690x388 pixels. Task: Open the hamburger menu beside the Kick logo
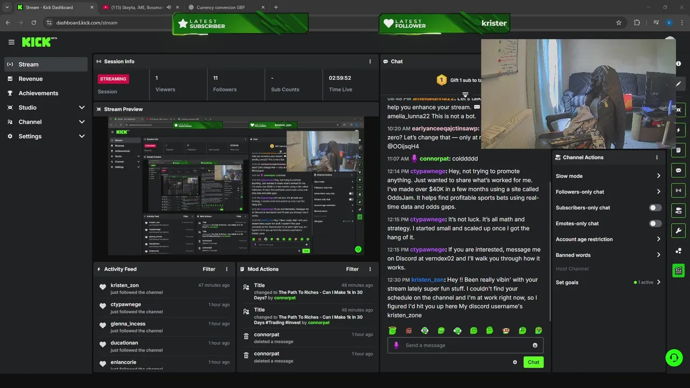[11, 42]
